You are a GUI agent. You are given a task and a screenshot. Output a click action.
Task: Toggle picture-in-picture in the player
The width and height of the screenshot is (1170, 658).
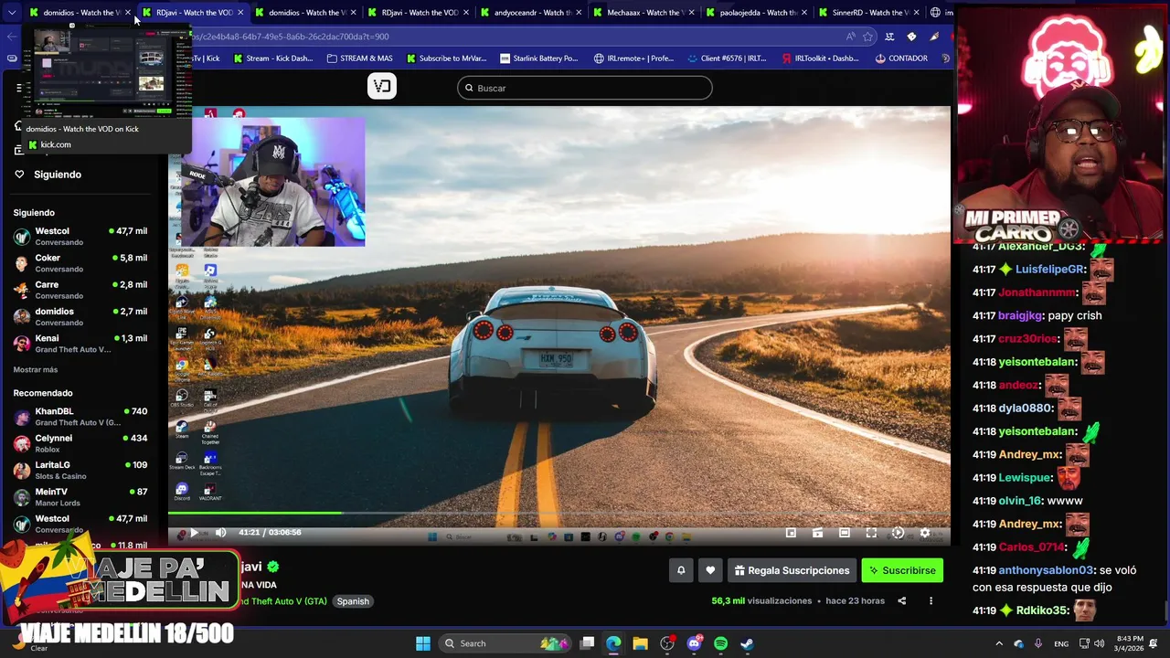click(791, 533)
